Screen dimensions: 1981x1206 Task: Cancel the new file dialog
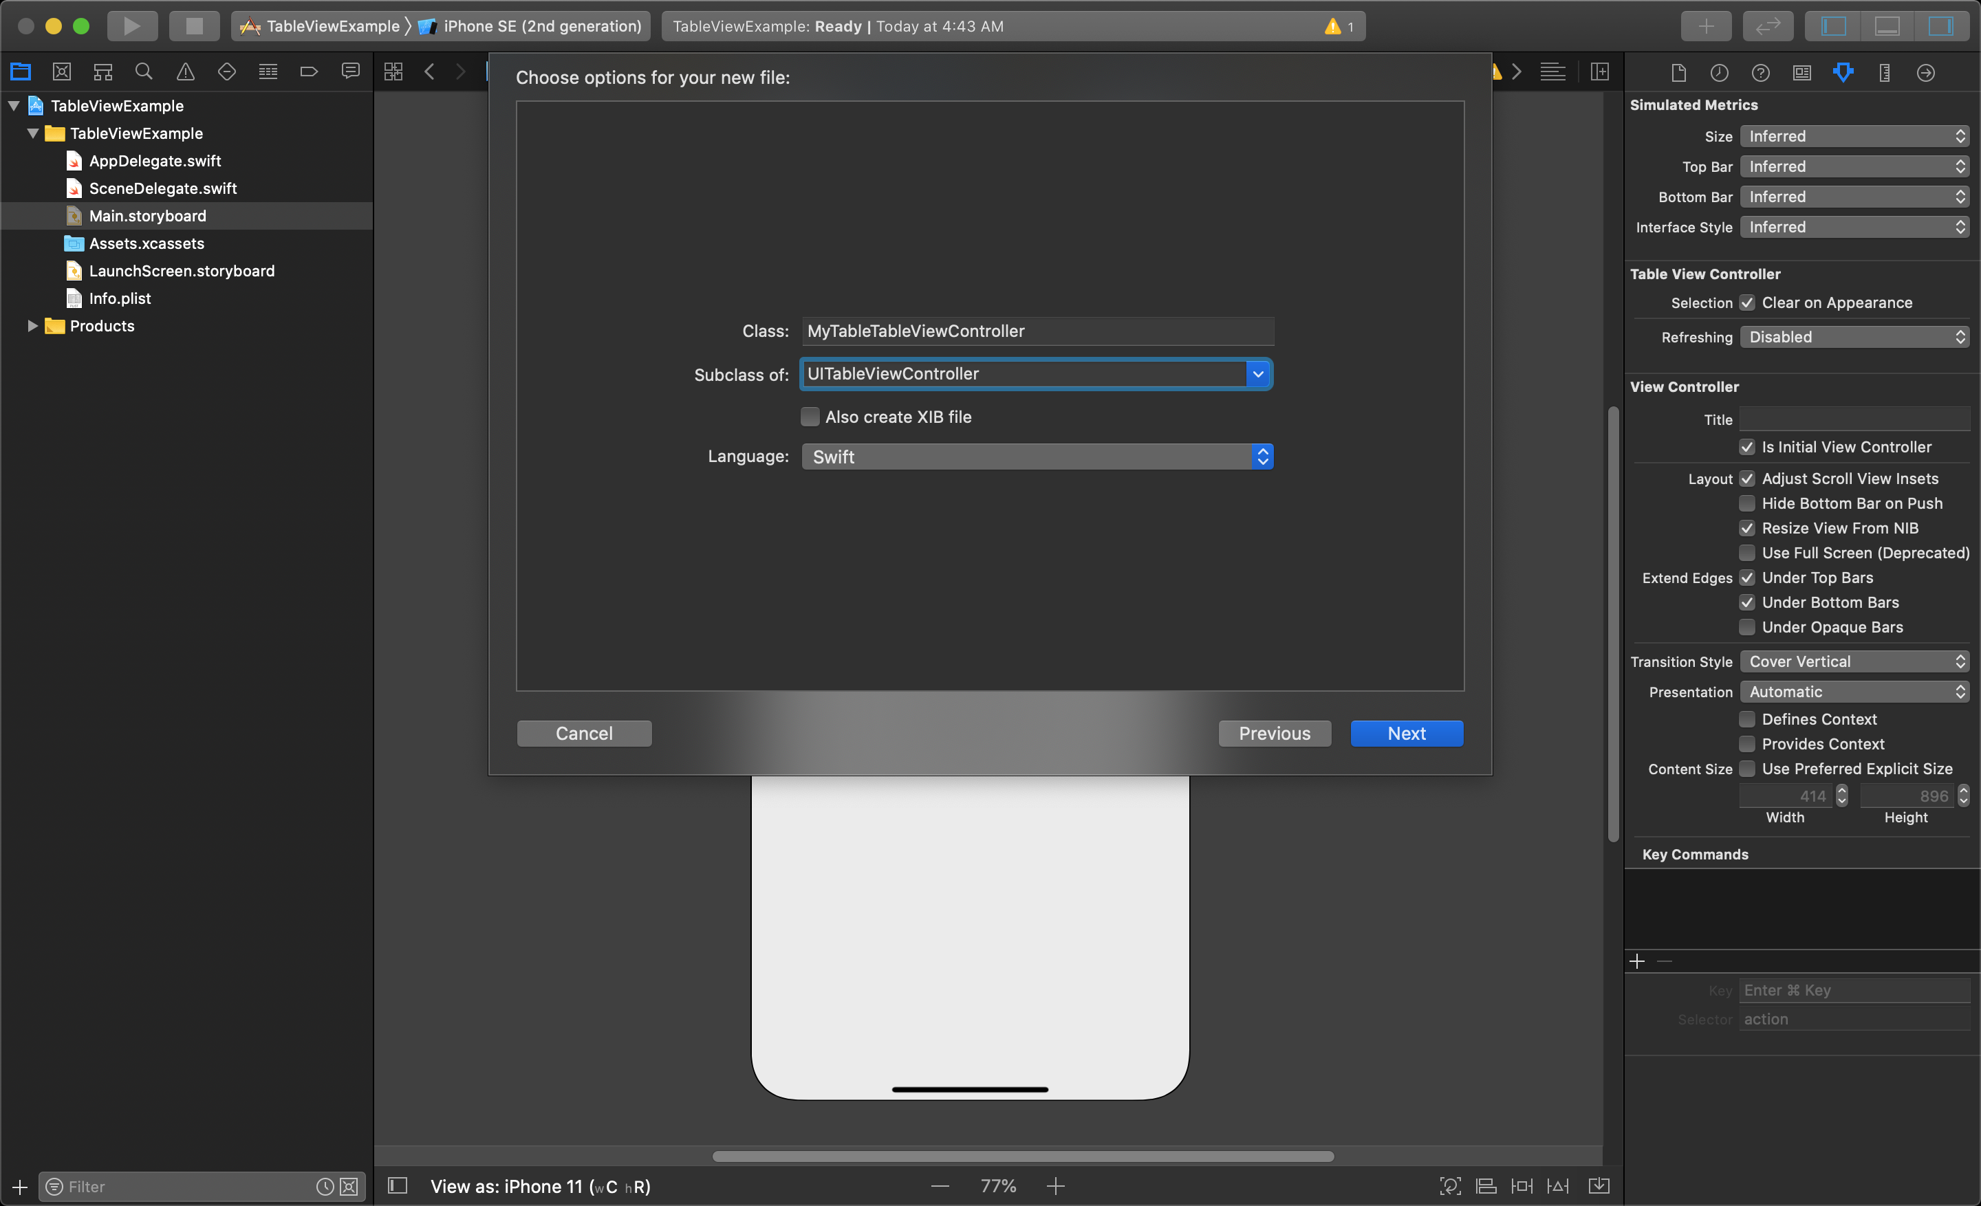point(584,734)
